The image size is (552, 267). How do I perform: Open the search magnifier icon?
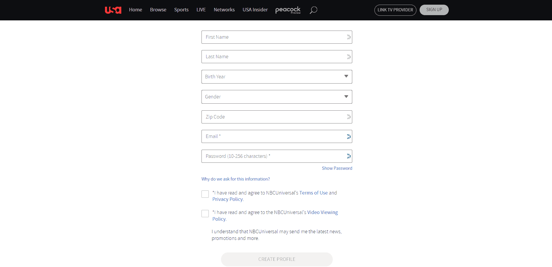(x=313, y=10)
